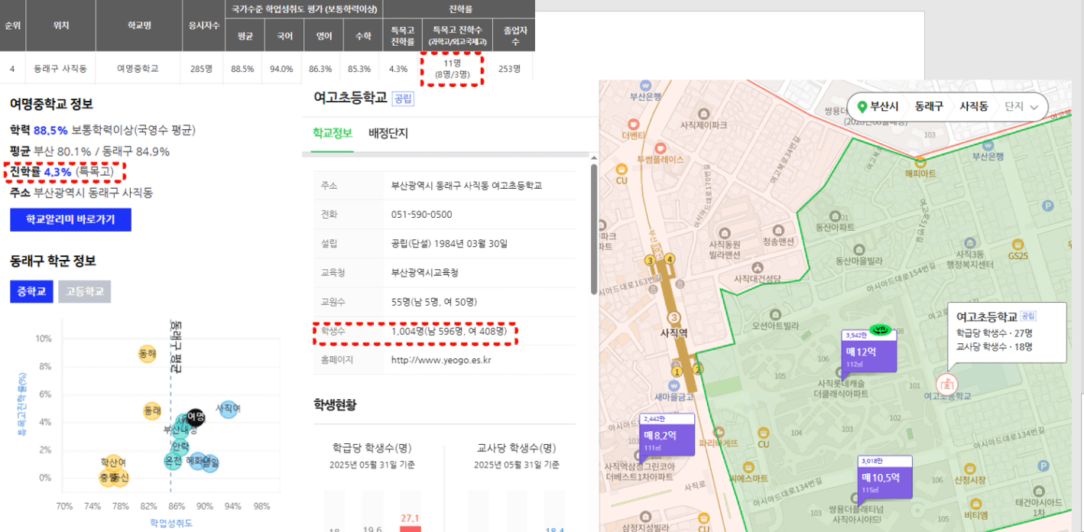Click the 학교알리미 바로가기 button
1084x532 pixels.
point(70,219)
